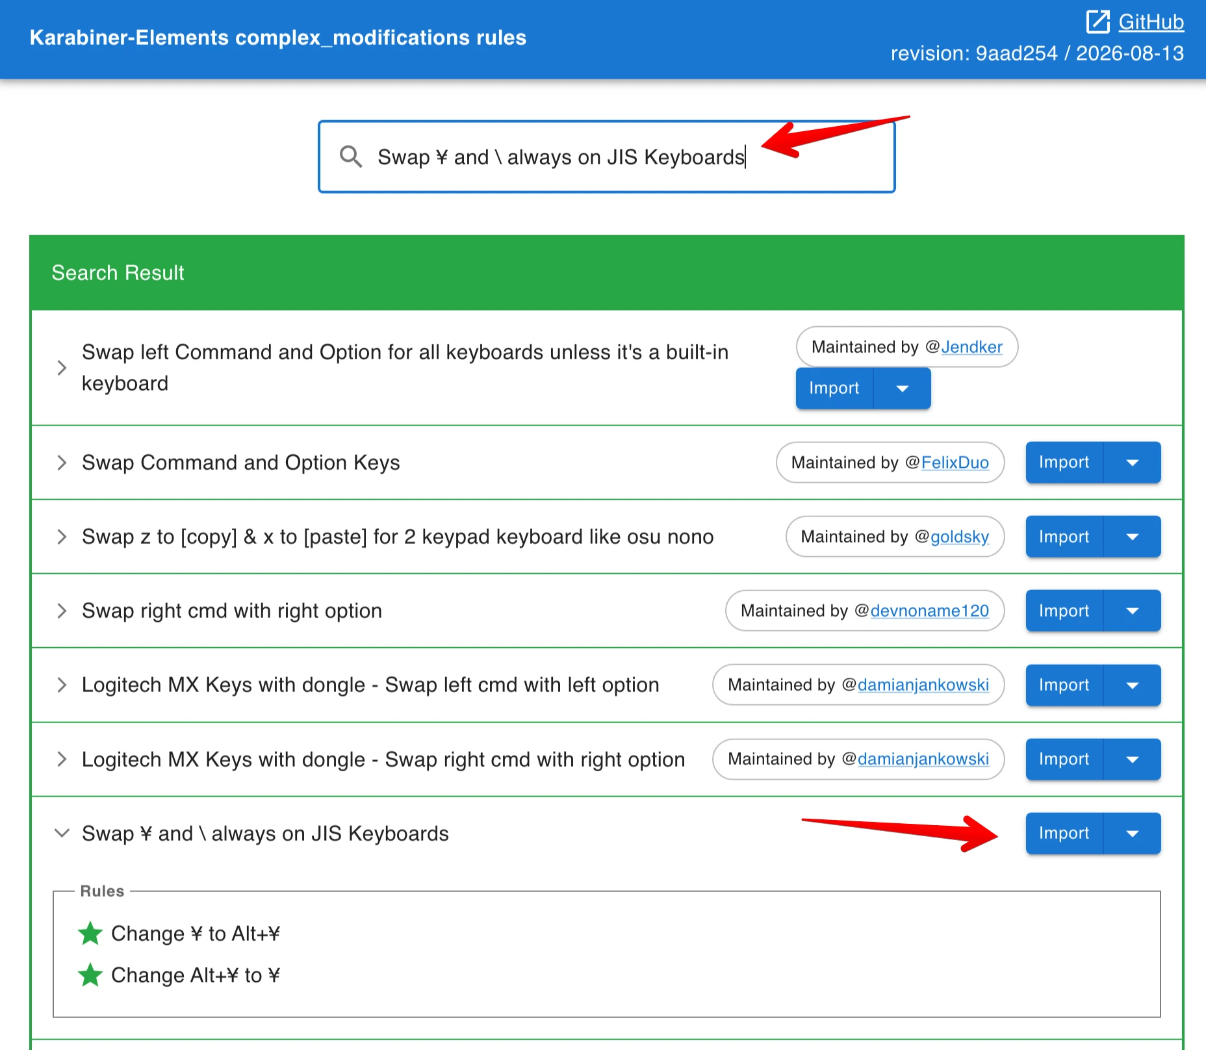
Task: Import the 'Swap z to [copy]' rule
Action: coord(1064,537)
